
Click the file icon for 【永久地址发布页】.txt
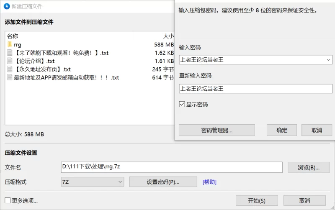tap(10, 69)
